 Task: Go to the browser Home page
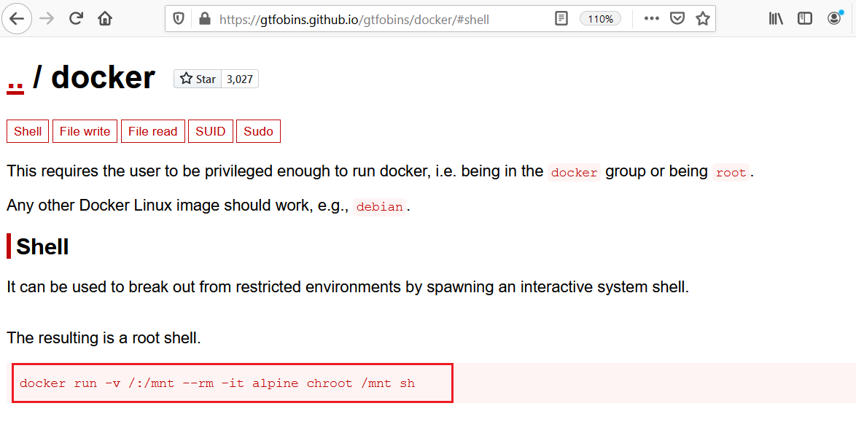[x=105, y=19]
